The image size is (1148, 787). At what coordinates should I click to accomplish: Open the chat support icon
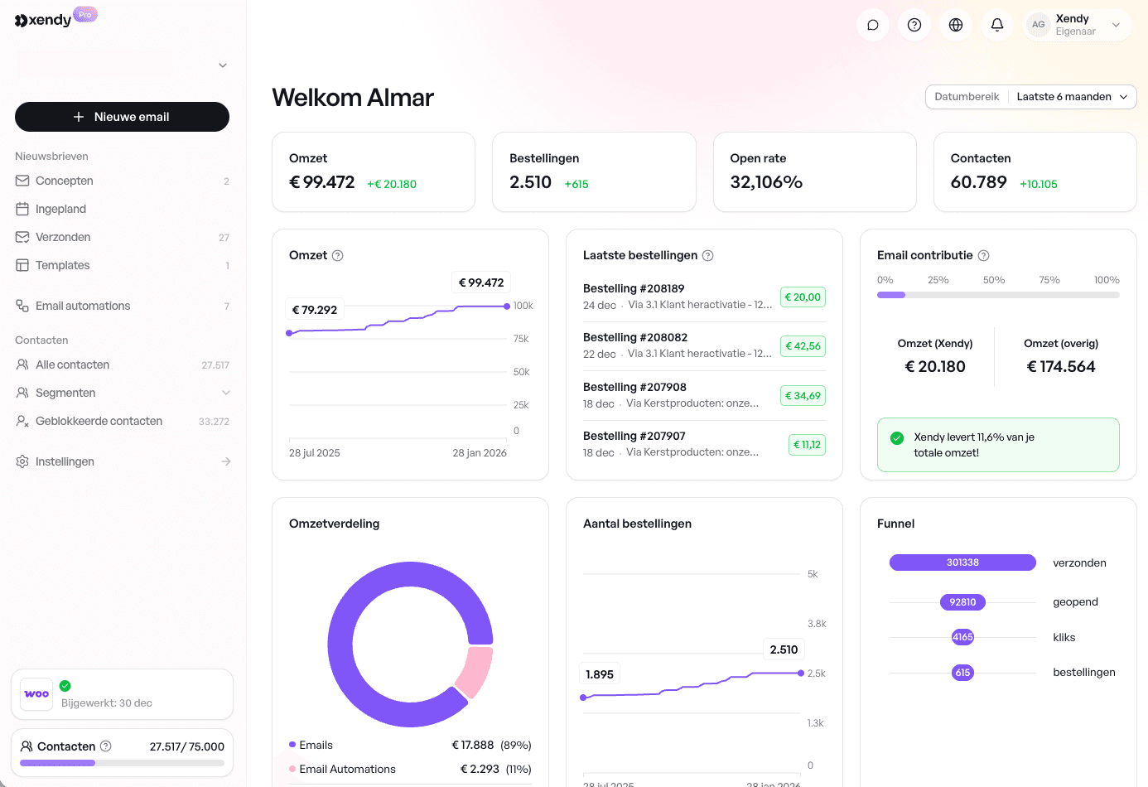tap(872, 24)
